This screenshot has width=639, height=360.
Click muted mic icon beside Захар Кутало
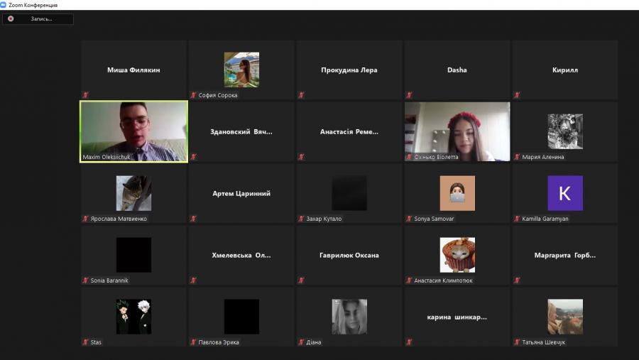pyautogui.click(x=301, y=219)
